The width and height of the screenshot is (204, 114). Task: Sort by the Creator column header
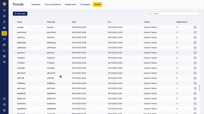(x=147, y=22)
